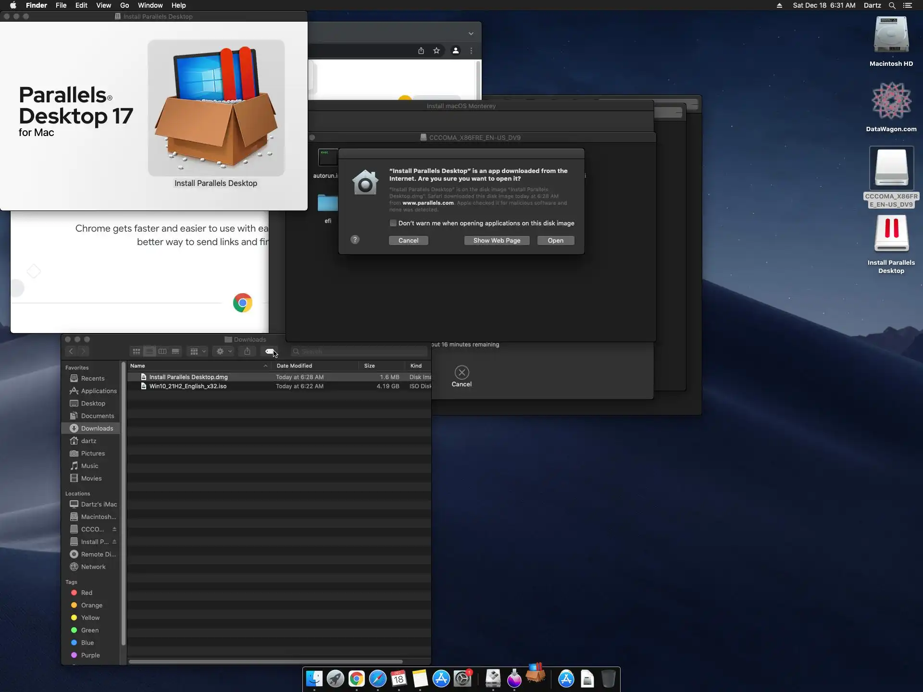This screenshot has height=692, width=923.
Task: Open the Action gear dropdown menu
Action: [x=224, y=351]
